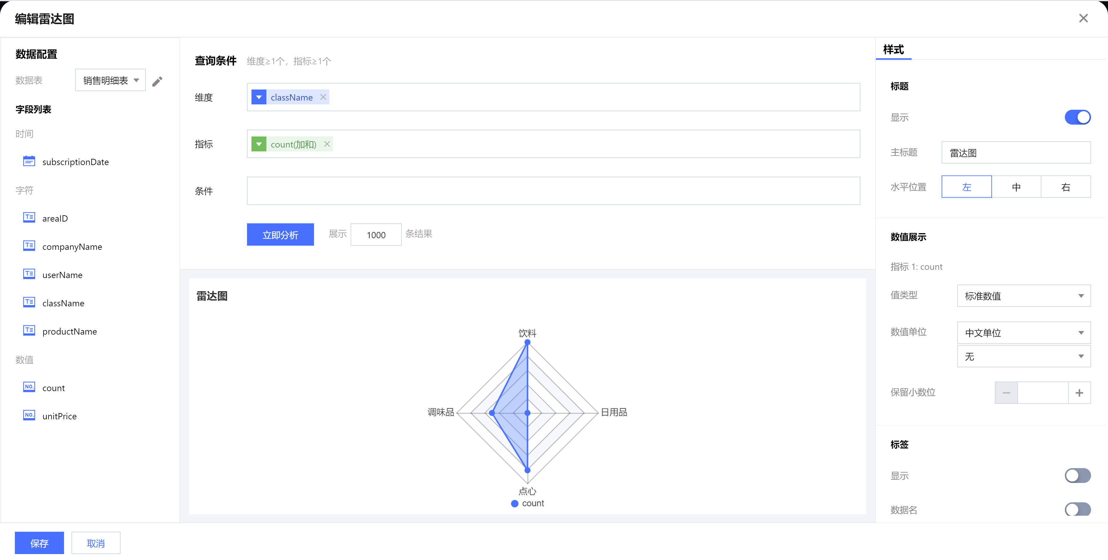Click the blue arrow on className tag

tap(259, 97)
